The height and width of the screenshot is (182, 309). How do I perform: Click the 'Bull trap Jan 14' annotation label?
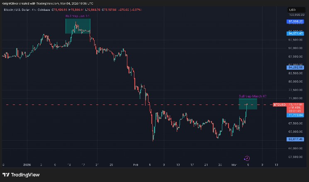coord(78,16)
